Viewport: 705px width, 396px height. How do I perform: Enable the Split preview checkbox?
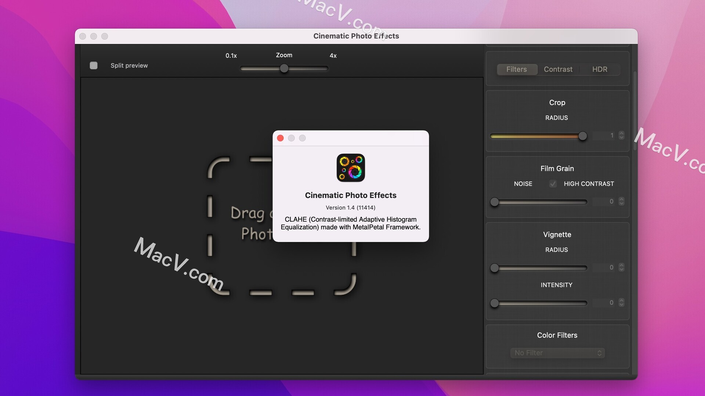click(x=94, y=65)
